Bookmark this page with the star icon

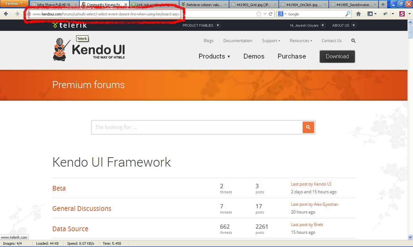[258, 14]
